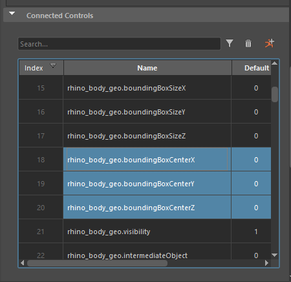
Task: Click the trash delete icon
Action: pos(248,43)
